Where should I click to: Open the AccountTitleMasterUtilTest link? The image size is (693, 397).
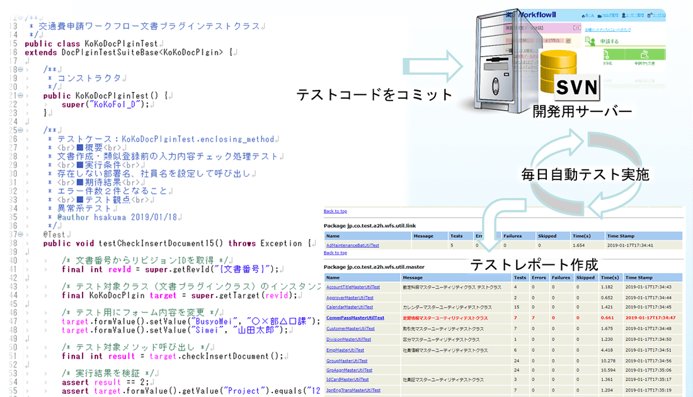353,287
